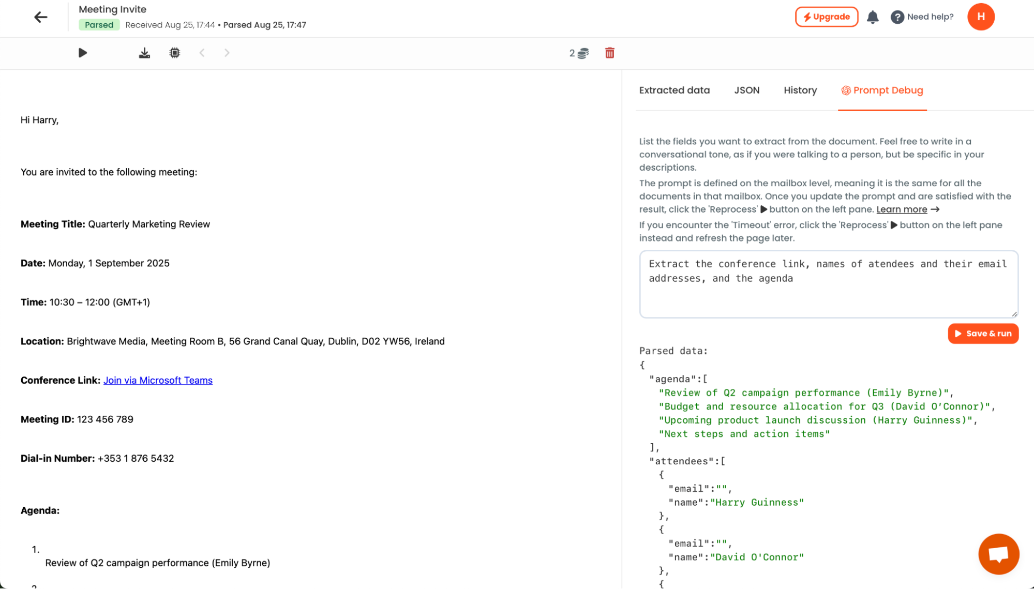Go to next document chevron
The height and width of the screenshot is (589, 1034).
click(227, 53)
